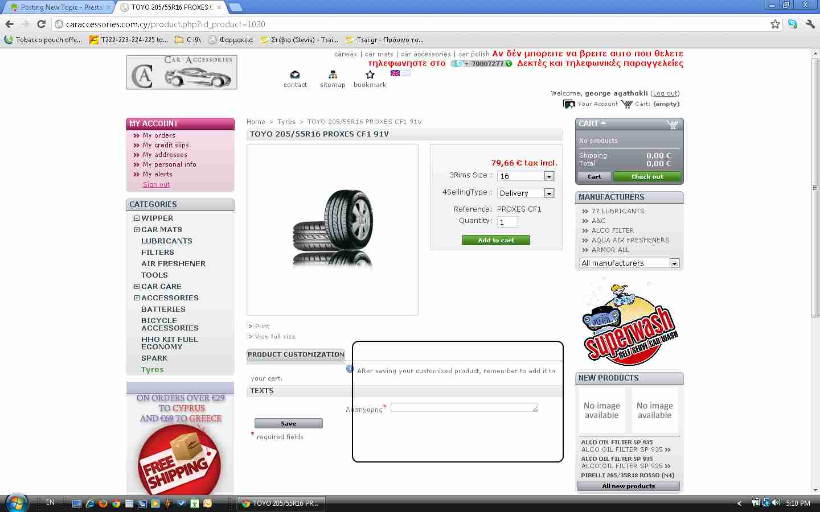The width and height of the screenshot is (820, 512).
Task: Open new tab button in Chrome
Action: coord(235,7)
